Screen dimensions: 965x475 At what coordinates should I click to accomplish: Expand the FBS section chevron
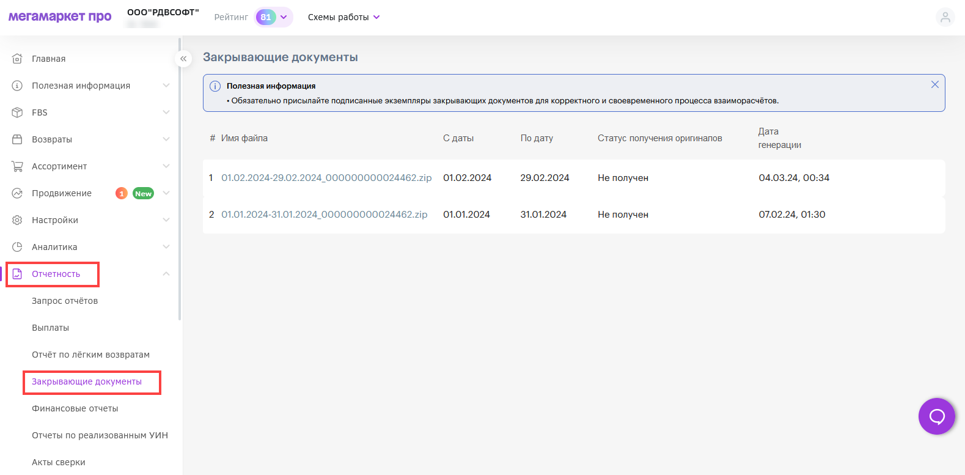click(x=166, y=112)
